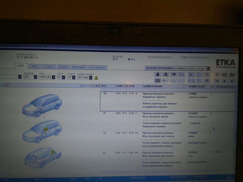This screenshot has height=182, width=243.
Task: Open the ИЛЛЮСТРАЦИЯ dropdown 972-056
Action: point(85,77)
